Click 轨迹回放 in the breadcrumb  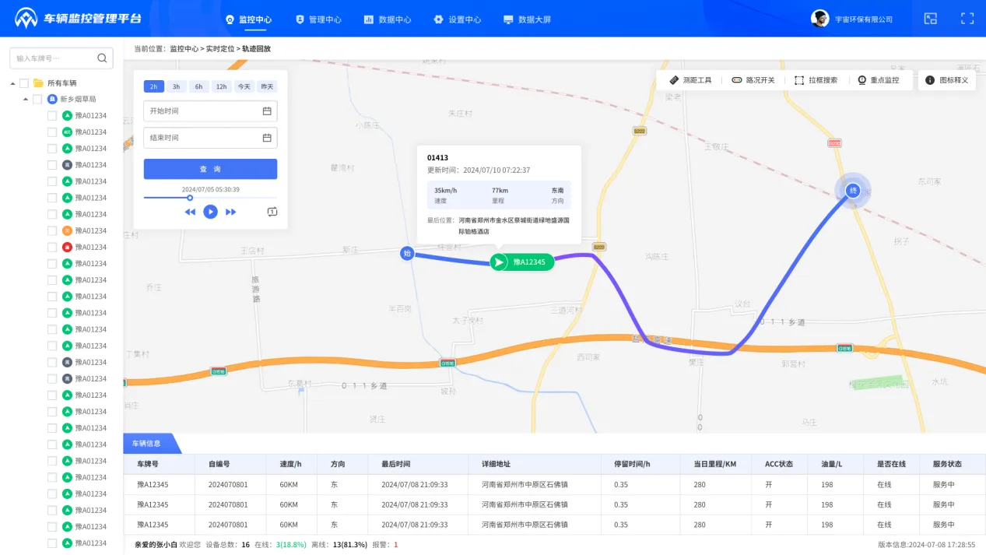[x=257, y=48]
